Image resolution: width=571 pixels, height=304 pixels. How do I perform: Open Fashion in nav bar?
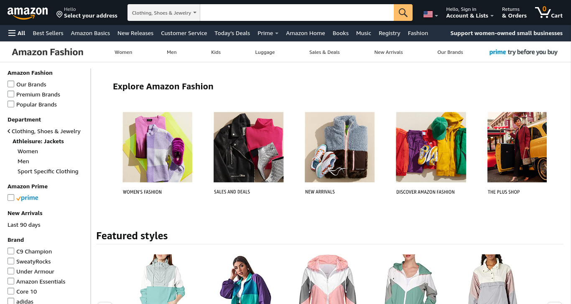coord(418,33)
